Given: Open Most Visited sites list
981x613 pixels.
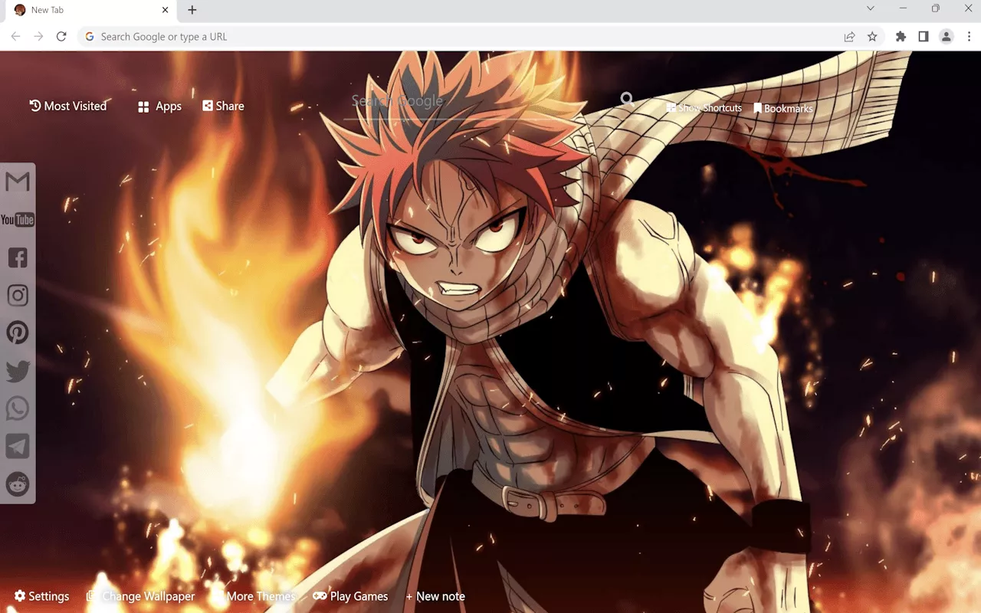Looking at the screenshot, I should click(68, 106).
